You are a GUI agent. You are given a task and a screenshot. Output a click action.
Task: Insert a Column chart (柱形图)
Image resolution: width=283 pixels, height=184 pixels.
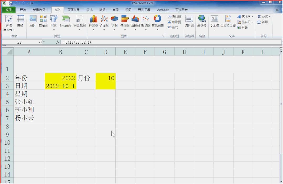[93, 23]
